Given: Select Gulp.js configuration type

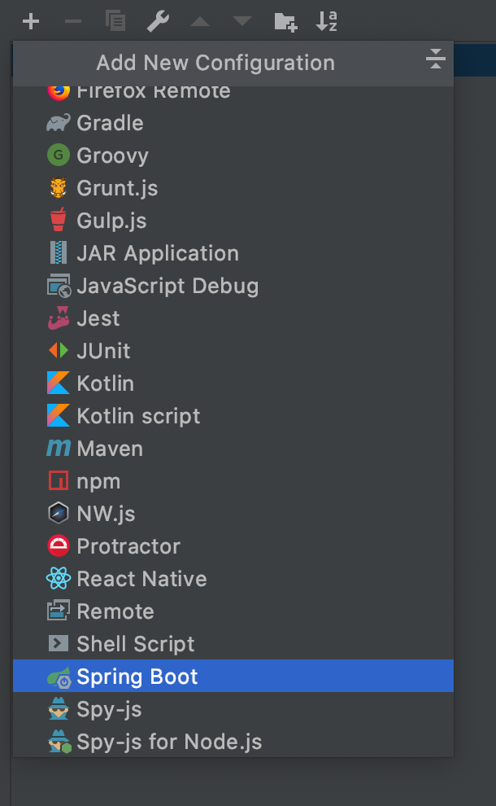Looking at the screenshot, I should pyautogui.click(x=233, y=220).
